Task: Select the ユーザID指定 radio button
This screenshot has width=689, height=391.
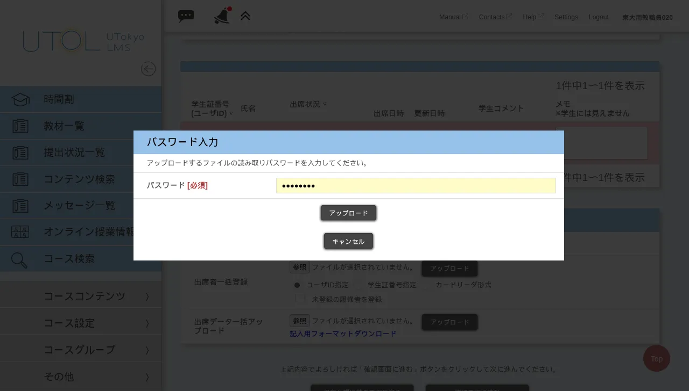Action: 297,285
